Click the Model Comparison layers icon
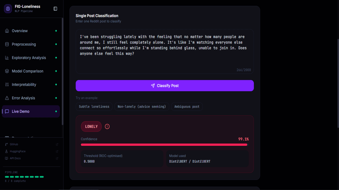 pyautogui.click(x=7, y=71)
